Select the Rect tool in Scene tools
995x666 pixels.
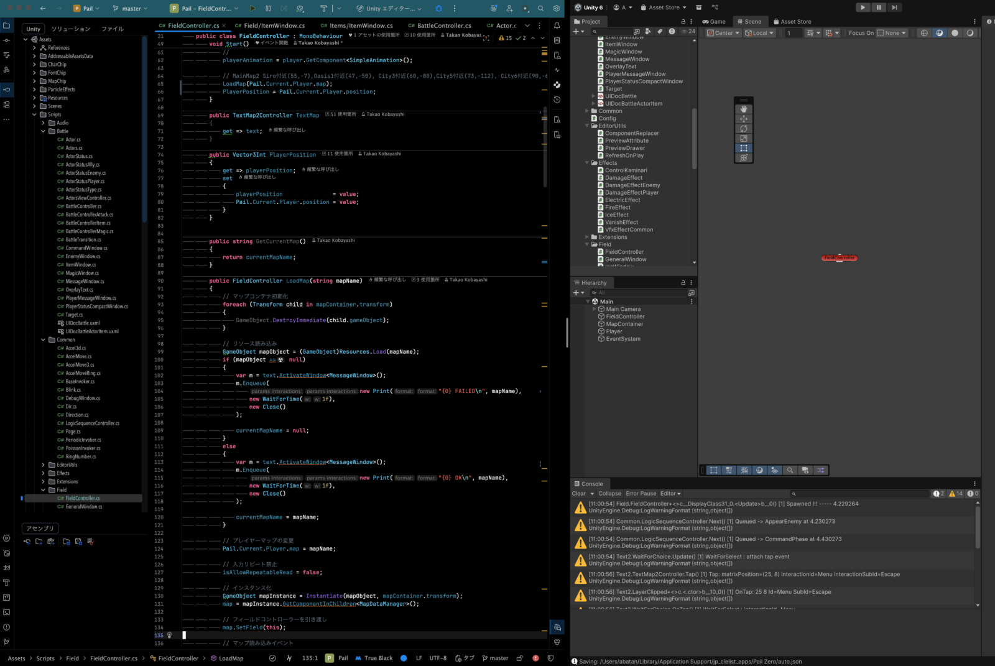point(743,148)
